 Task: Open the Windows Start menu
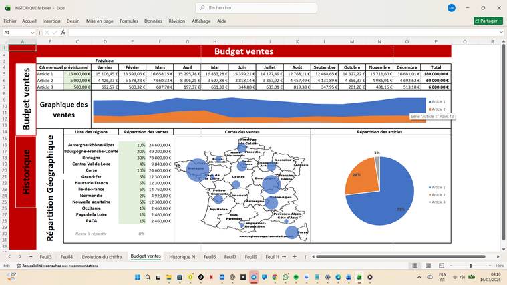point(138,277)
